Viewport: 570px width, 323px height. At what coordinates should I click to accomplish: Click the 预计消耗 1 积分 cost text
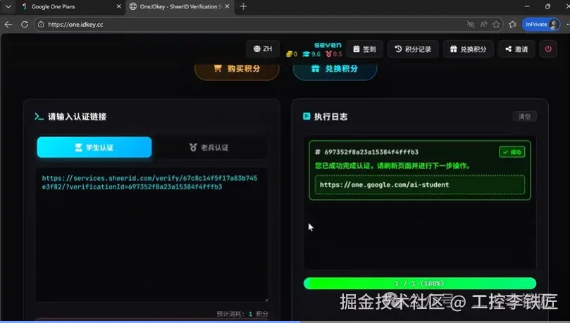pyautogui.click(x=242, y=314)
